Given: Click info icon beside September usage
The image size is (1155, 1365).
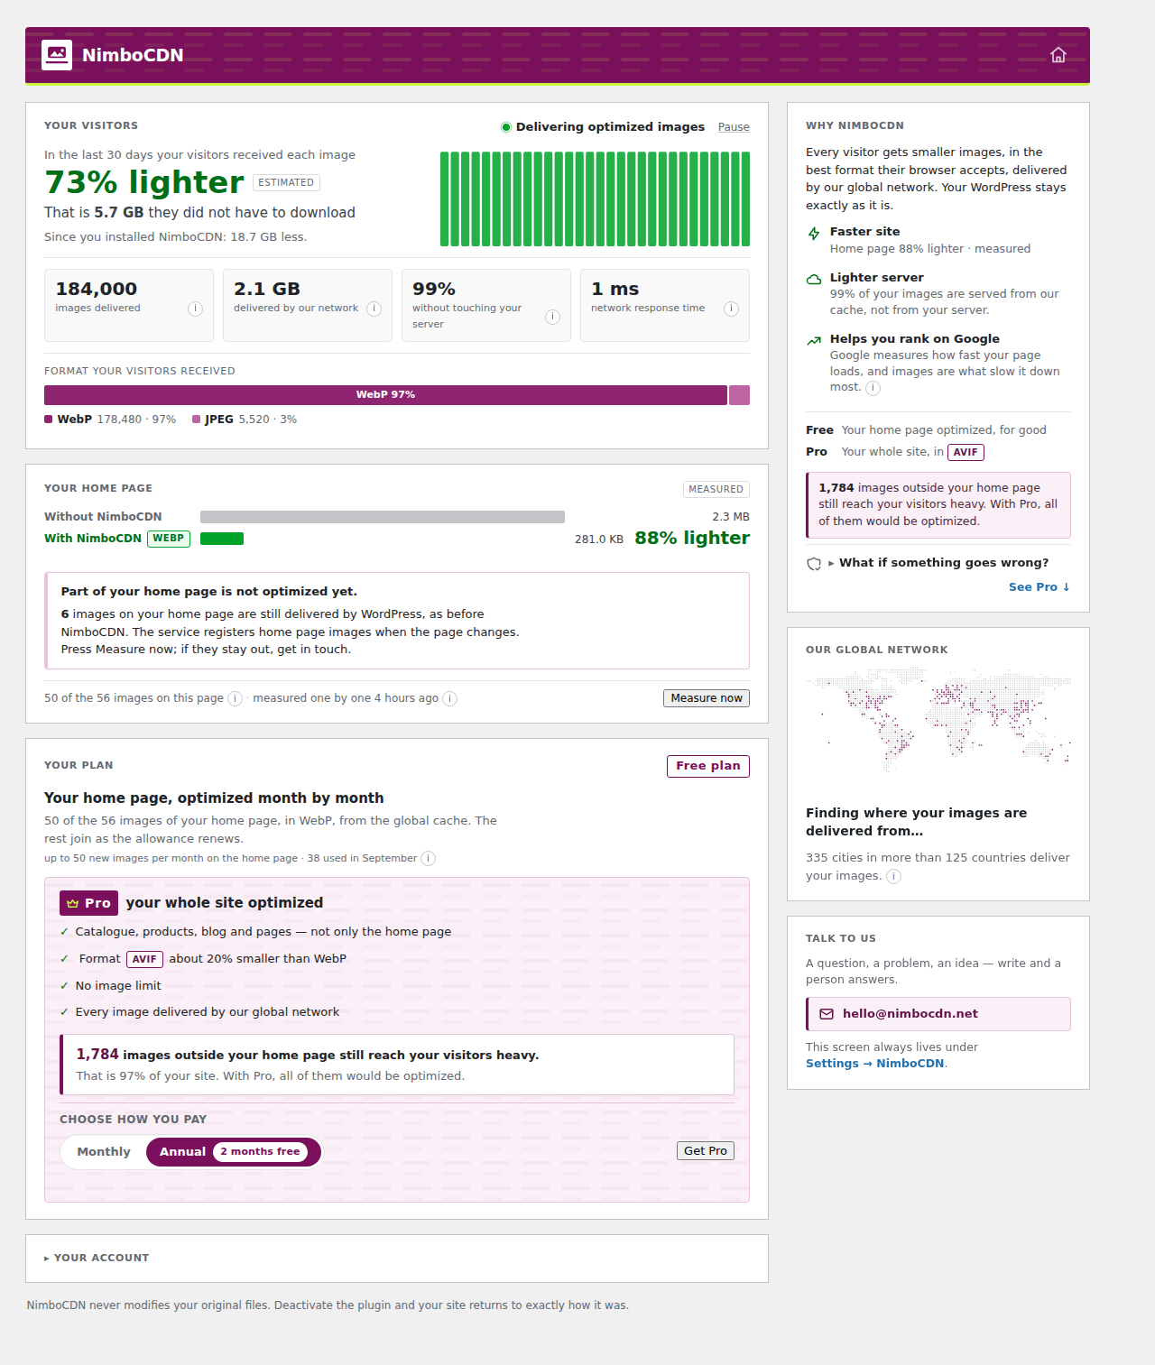Looking at the screenshot, I should tap(429, 858).
